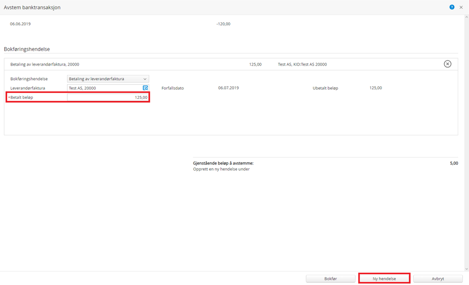Open the blue help question mark icon
Image resolution: width=469 pixels, height=285 pixels.
tap(452, 7)
